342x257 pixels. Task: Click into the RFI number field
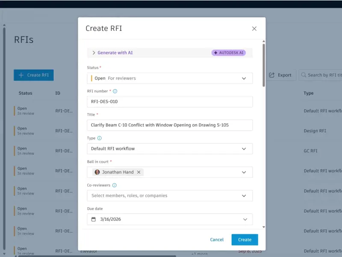pos(170,102)
